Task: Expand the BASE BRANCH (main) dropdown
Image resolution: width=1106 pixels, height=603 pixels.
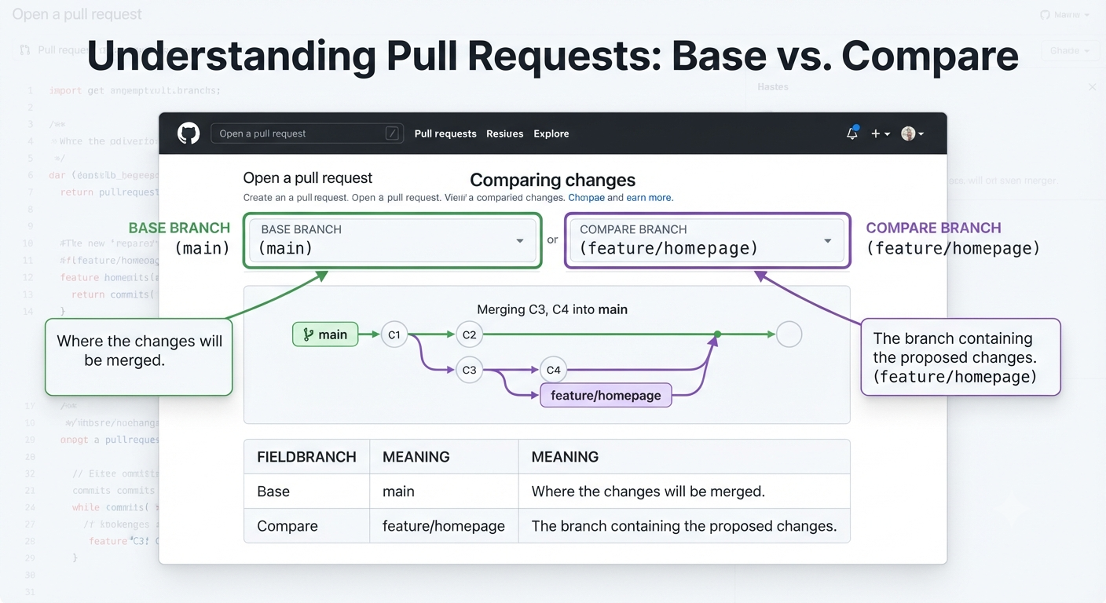Action: (393, 240)
